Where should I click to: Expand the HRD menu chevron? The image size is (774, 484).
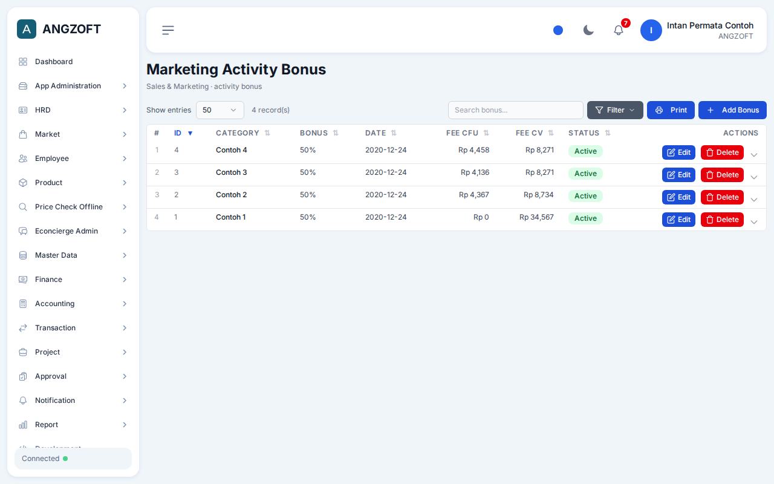(x=125, y=110)
